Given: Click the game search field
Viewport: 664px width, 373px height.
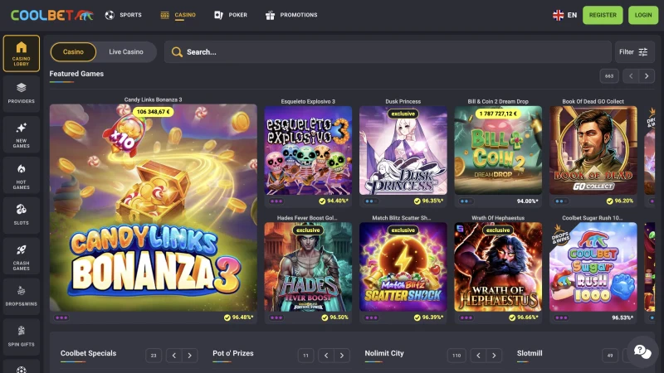Looking at the screenshot, I should [x=387, y=52].
